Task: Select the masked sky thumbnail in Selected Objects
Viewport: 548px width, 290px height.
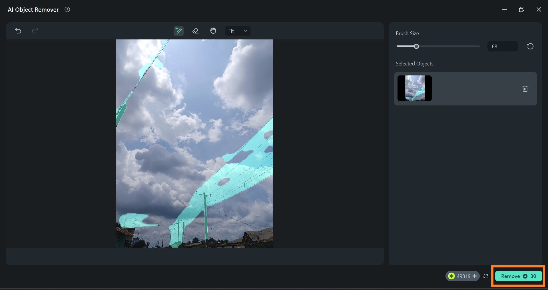Action: [414, 88]
